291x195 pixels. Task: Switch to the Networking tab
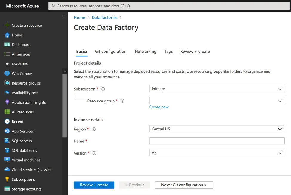(146, 51)
